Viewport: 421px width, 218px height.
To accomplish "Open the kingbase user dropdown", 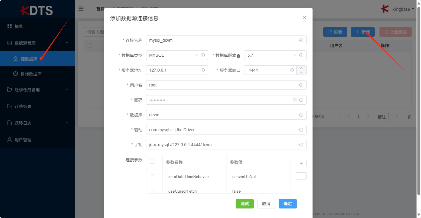I will 398,9.
